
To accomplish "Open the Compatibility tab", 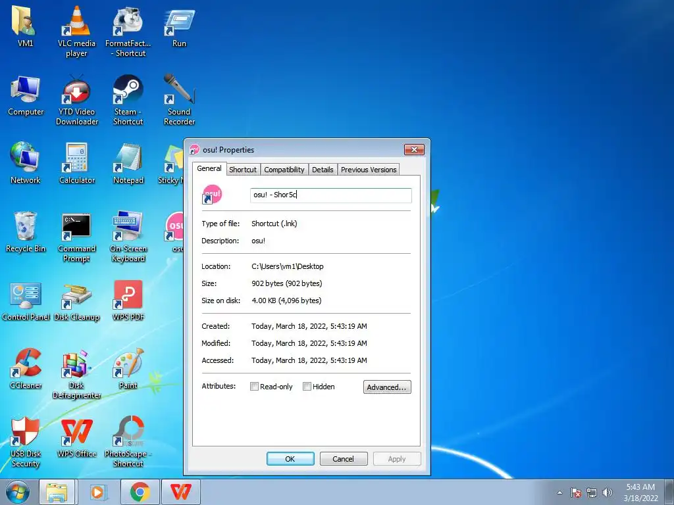I will [x=284, y=170].
